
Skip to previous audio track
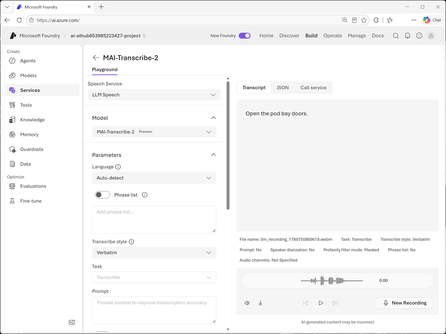pos(306,303)
